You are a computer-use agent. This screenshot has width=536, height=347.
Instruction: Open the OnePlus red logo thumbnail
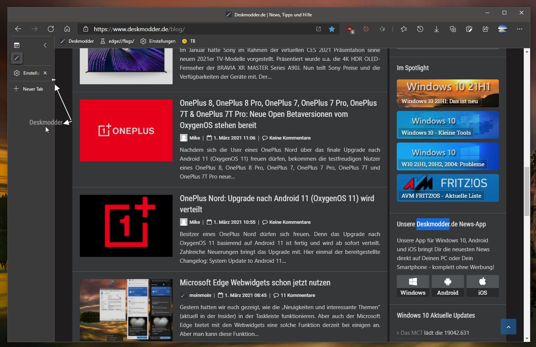pyautogui.click(x=126, y=130)
